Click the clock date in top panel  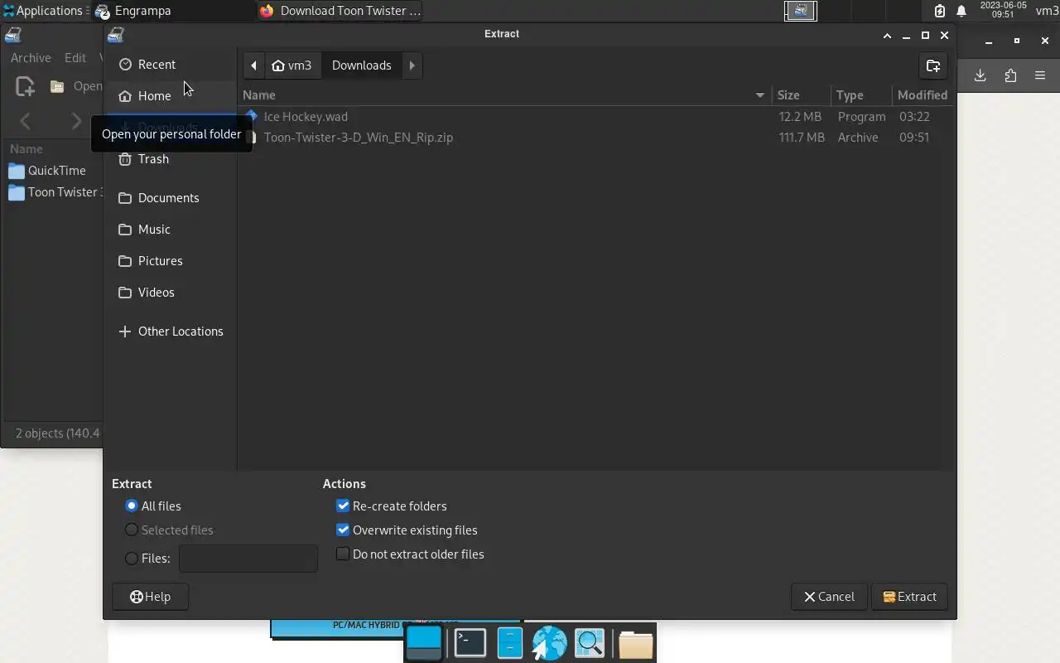(x=1003, y=10)
